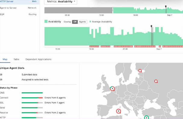Switch overlay to Agents
183x119 pixels.
[82, 22]
